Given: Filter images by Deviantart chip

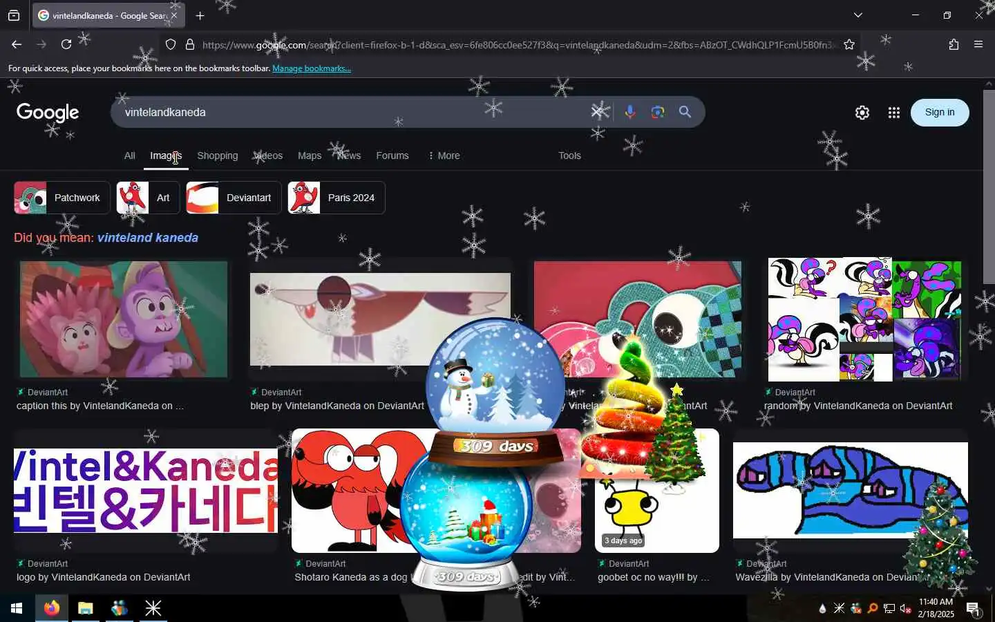Looking at the screenshot, I should click(234, 198).
